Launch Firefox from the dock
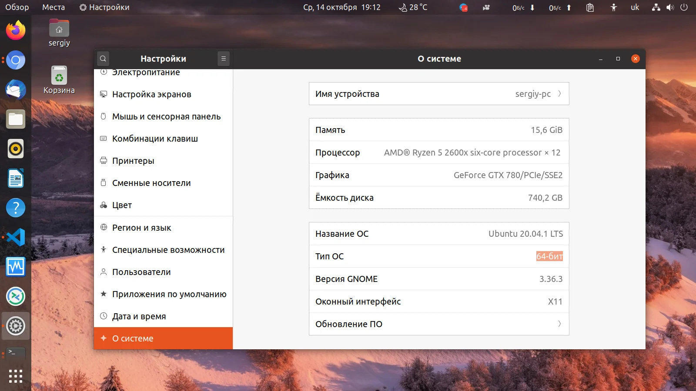Screen dimensions: 696x391 click(x=16, y=30)
